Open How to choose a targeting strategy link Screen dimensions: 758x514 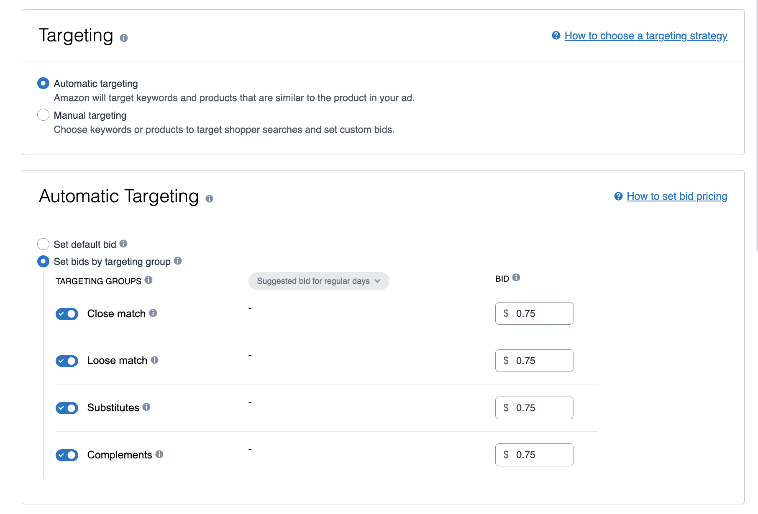point(645,36)
